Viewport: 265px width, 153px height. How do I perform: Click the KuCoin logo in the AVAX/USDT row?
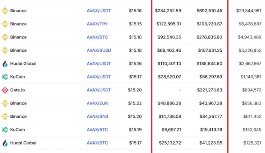pos(5,77)
